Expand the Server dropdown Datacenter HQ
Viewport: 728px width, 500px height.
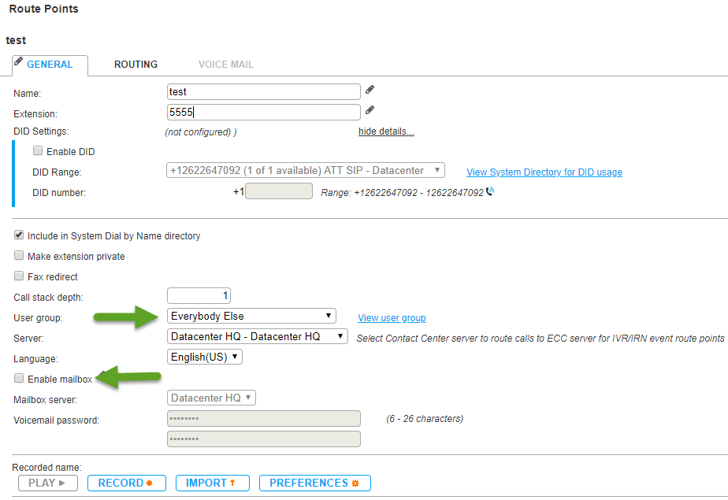[x=257, y=336]
